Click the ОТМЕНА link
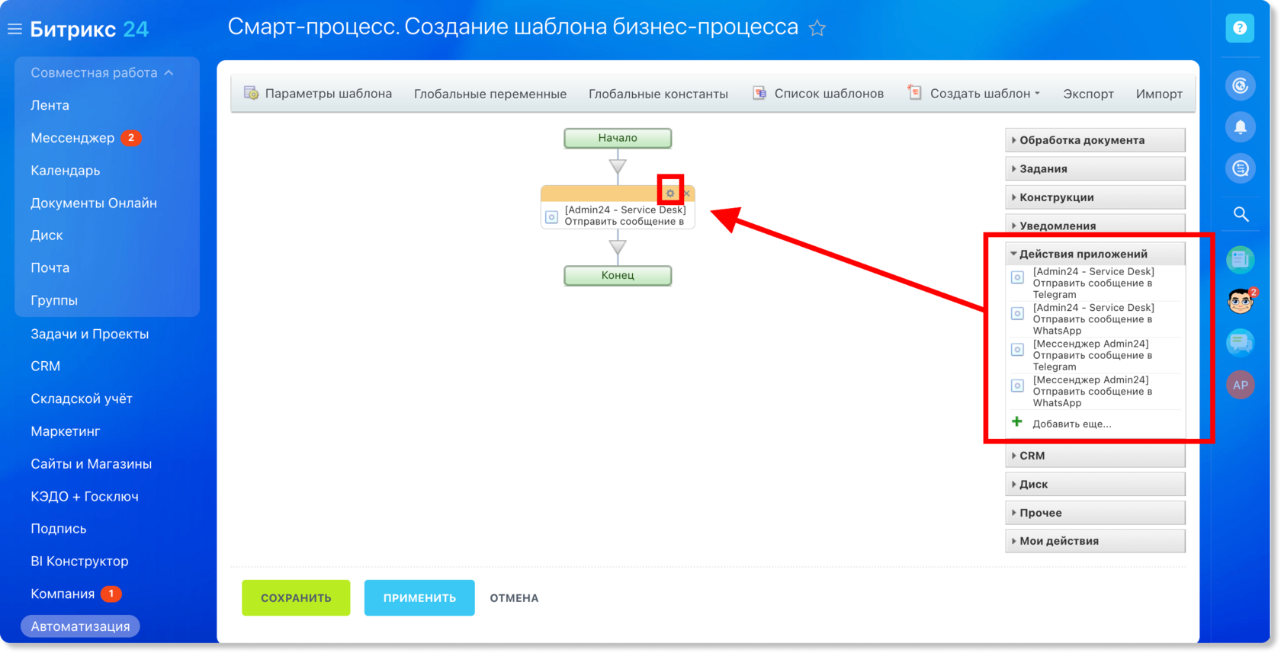 point(514,598)
